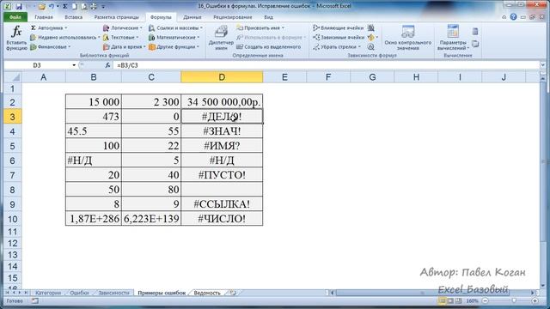The height and width of the screenshot is (309, 550).
Task: Click the 160% zoom level
Action: 472,301
